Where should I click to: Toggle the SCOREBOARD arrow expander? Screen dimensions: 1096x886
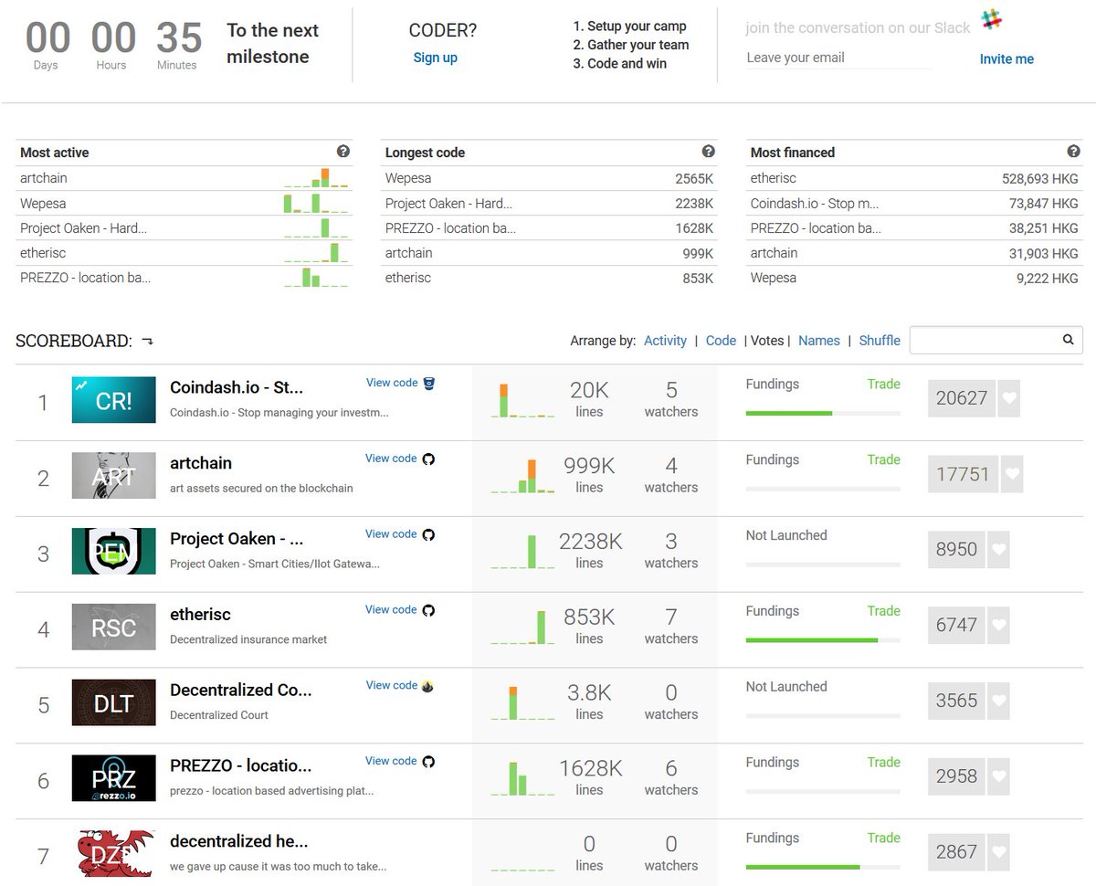click(x=147, y=342)
